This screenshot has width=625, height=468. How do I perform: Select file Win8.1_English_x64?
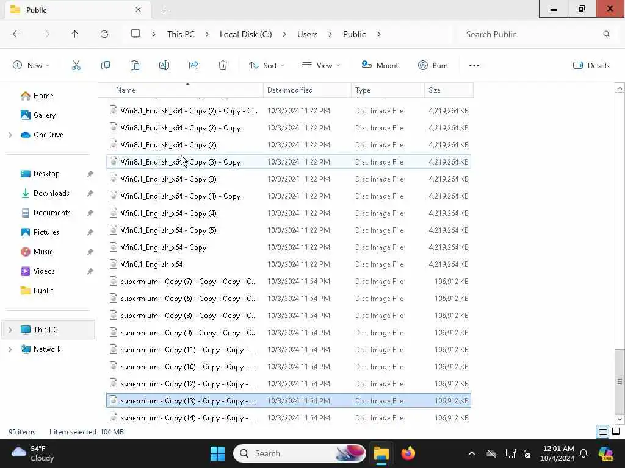click(289, 264)
